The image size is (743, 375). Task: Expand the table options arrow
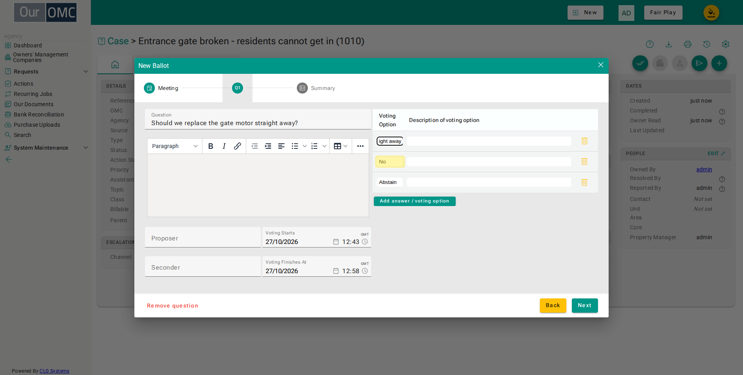point(346,146)
